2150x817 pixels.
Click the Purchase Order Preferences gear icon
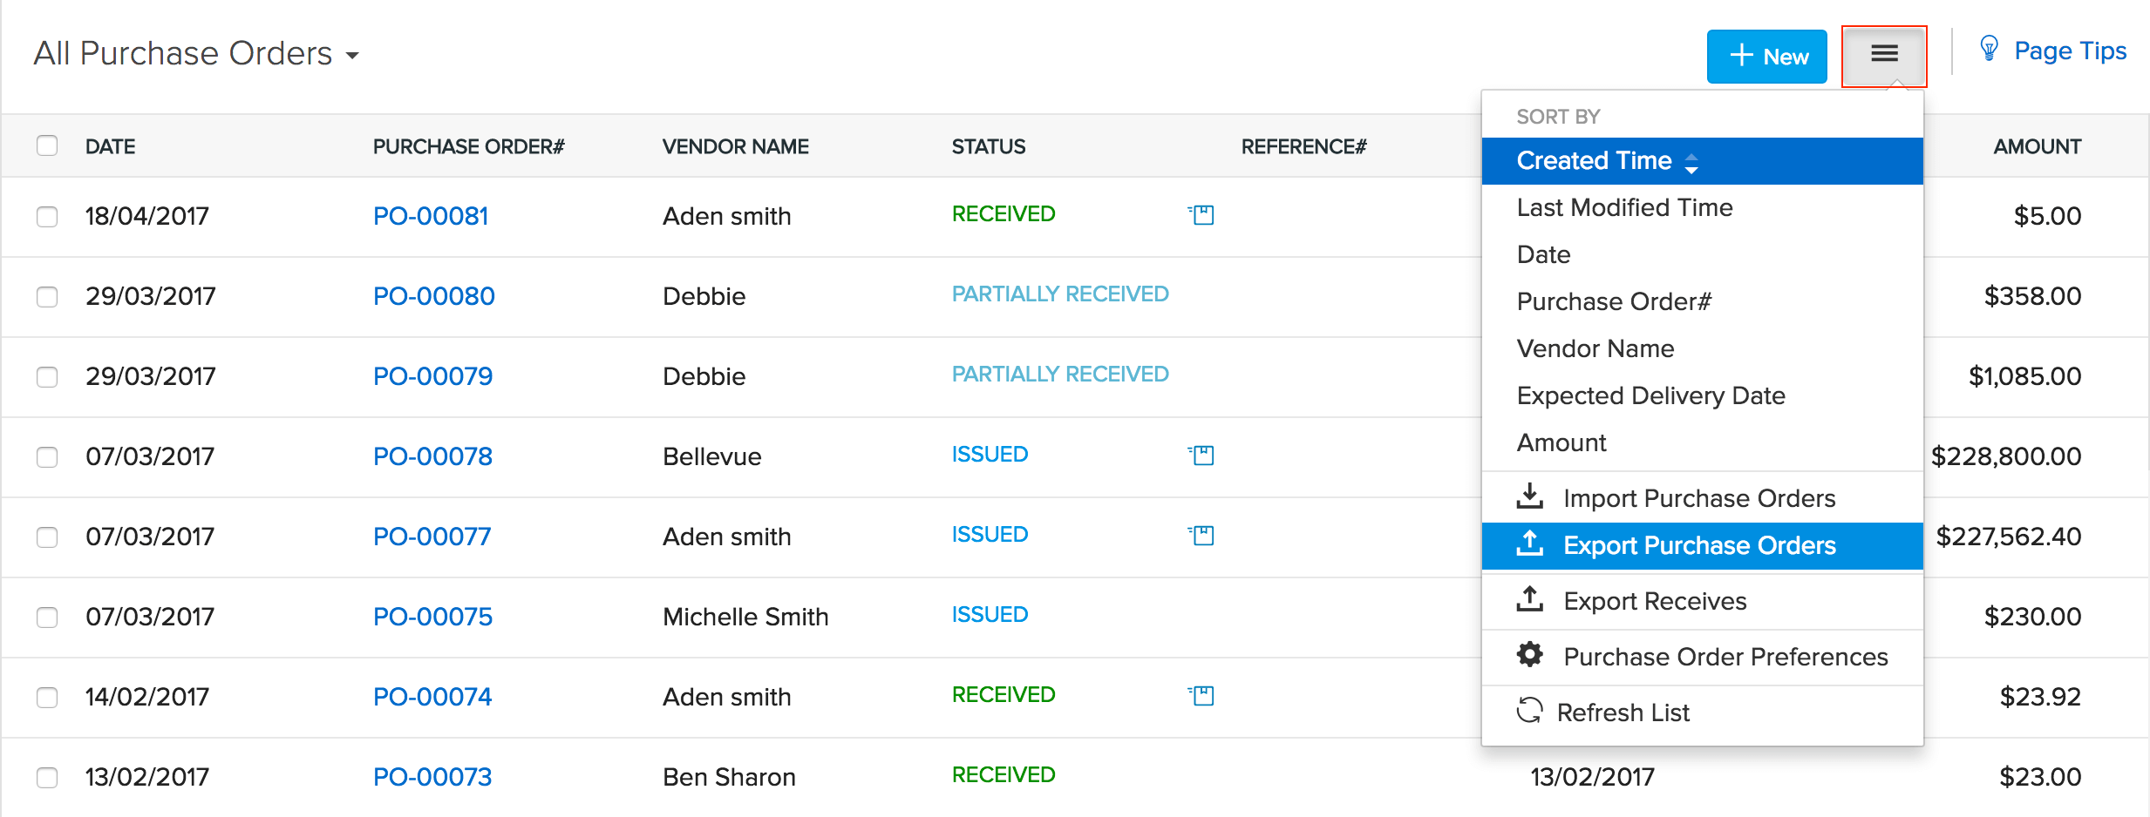1529,655
